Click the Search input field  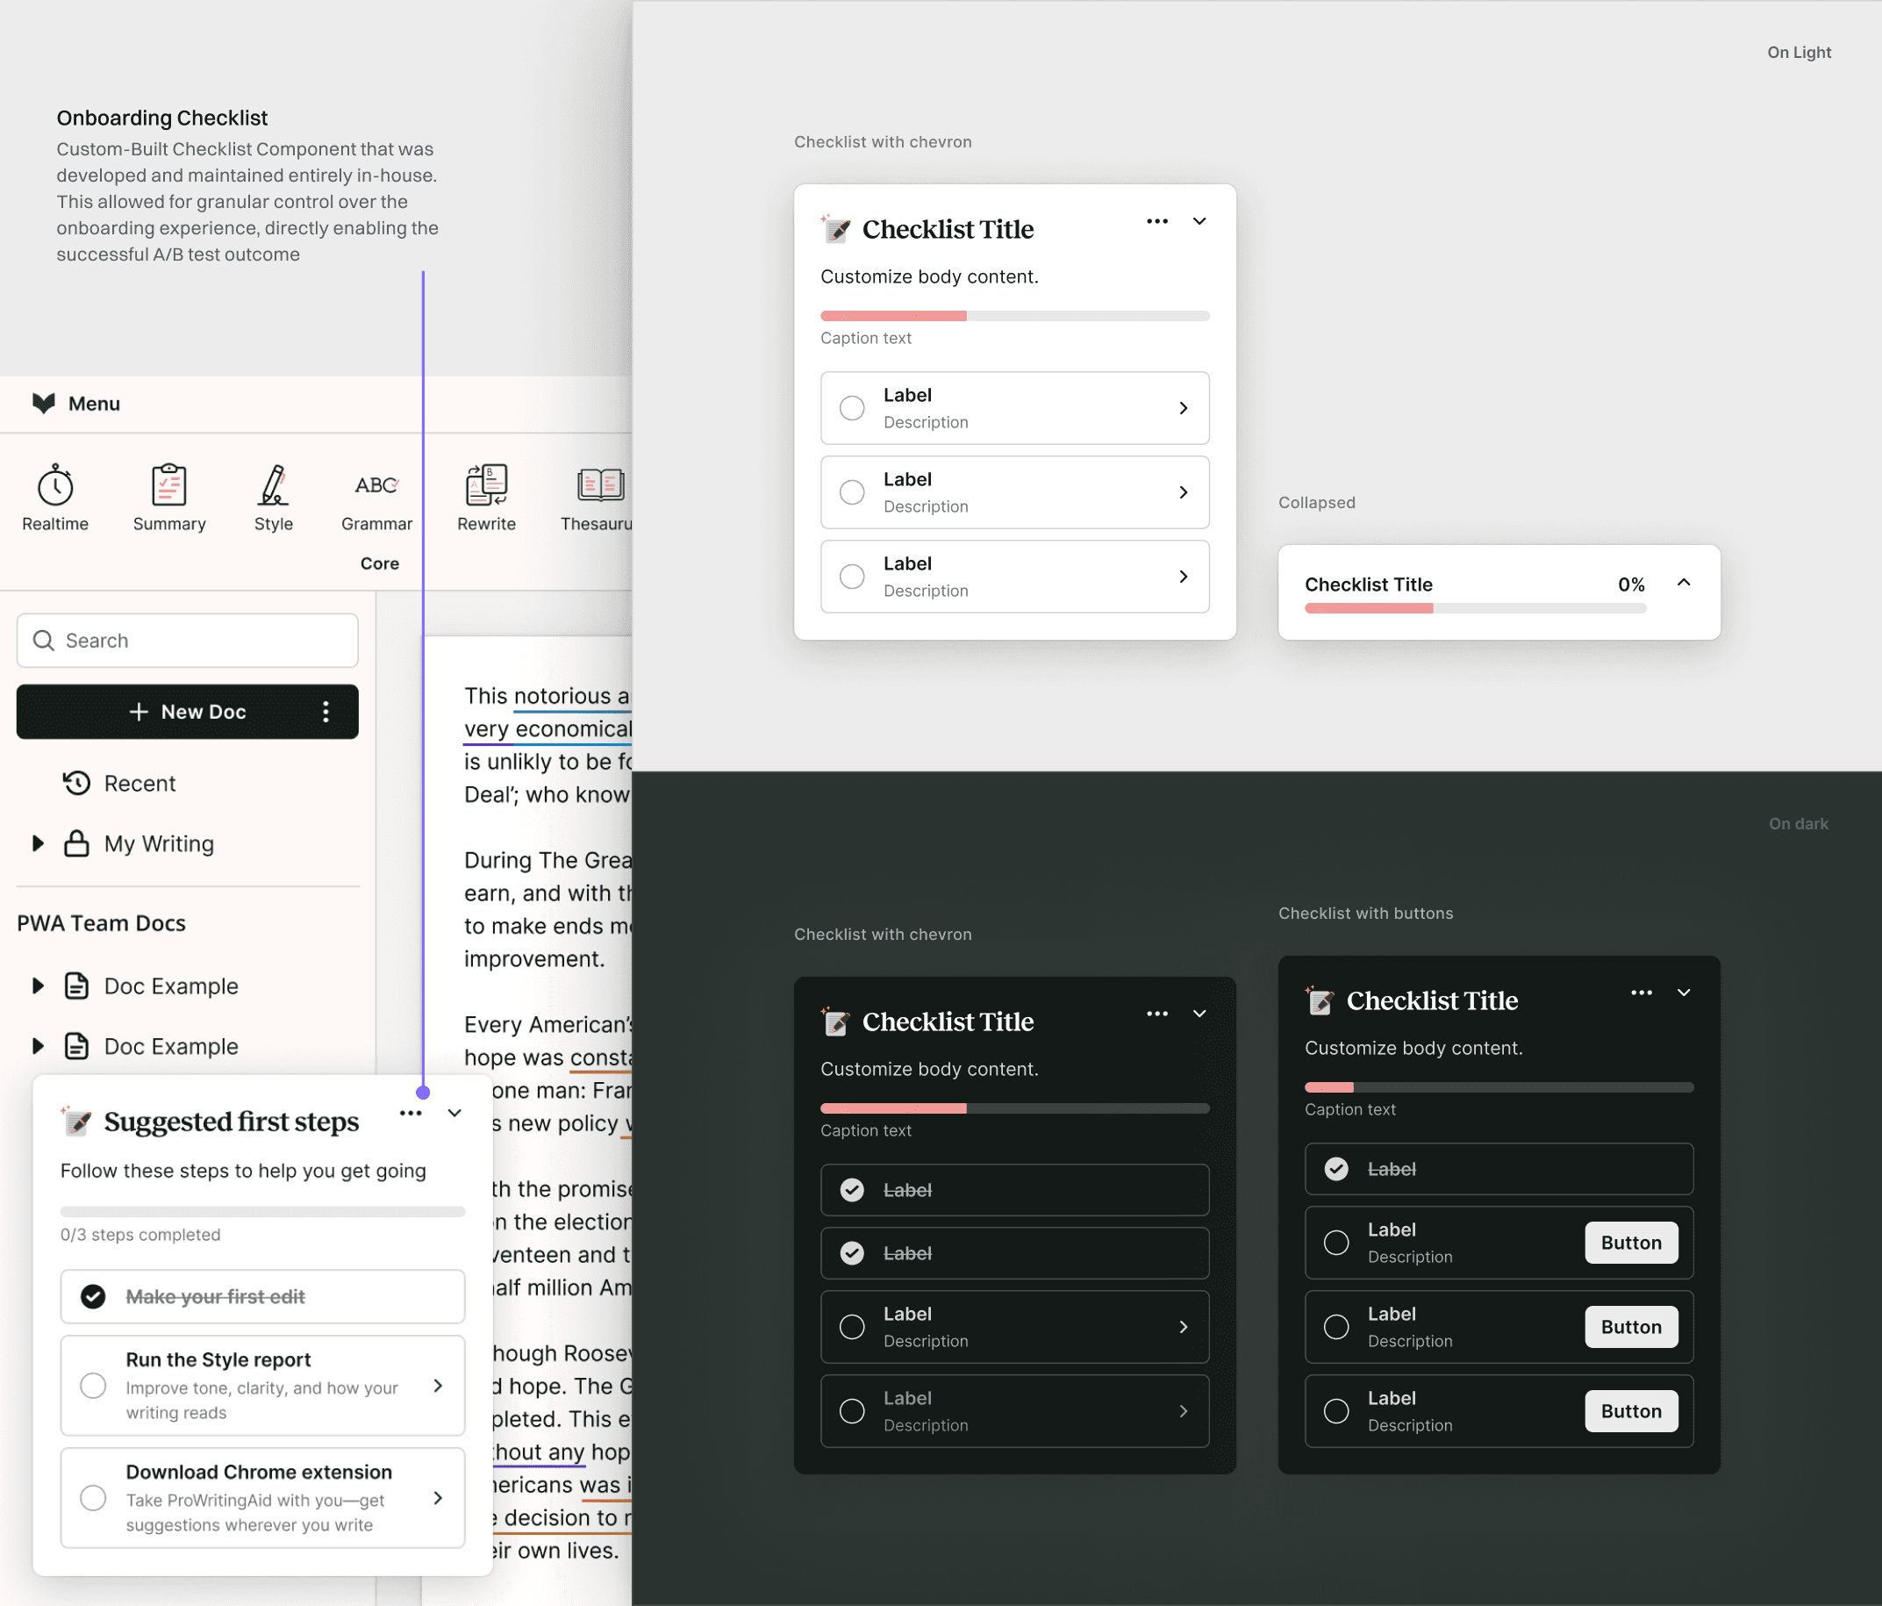(x=187, y=641)
